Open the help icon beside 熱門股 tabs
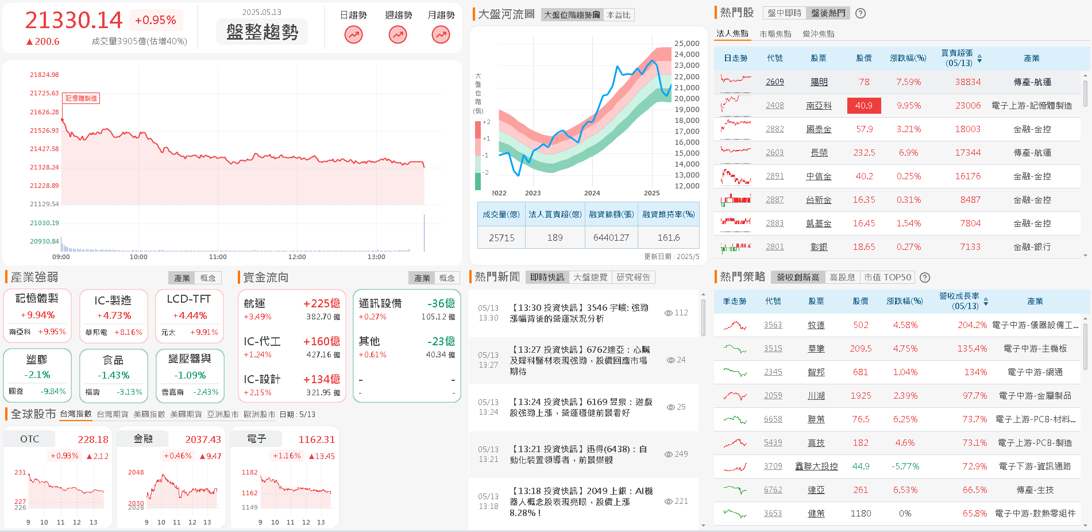This screenshot has width=1092, height=532. tap(861, 13)
